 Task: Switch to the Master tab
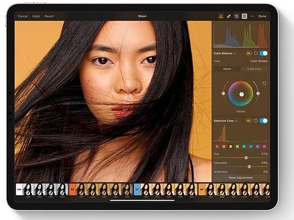(227, 69)
